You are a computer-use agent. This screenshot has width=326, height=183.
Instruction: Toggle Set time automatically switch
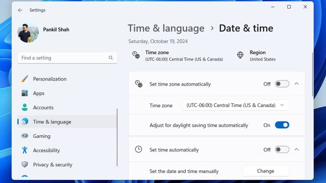coord(282,150)
